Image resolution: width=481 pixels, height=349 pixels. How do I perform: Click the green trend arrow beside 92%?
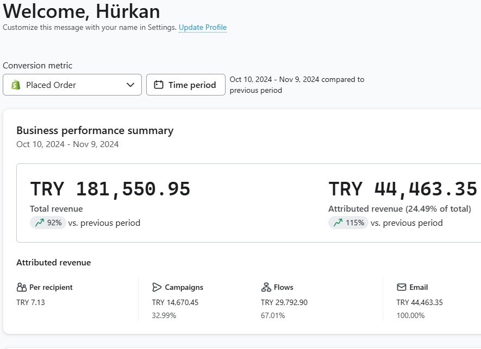coord(39,223)
